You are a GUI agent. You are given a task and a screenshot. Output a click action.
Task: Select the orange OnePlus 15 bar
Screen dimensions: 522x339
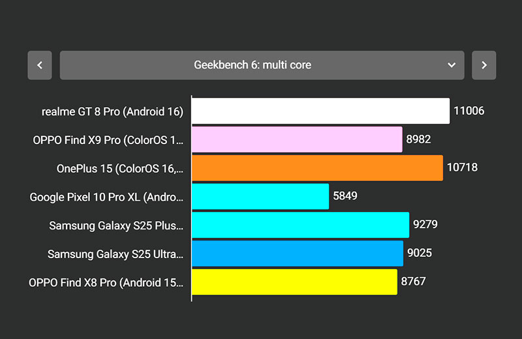pyautogui.click(x=317, y=168)
